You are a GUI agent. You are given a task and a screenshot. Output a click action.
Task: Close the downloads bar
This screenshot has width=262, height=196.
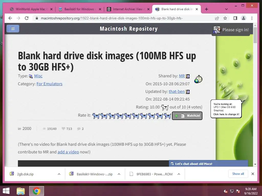pyautogui.click(x=253, y=174)
